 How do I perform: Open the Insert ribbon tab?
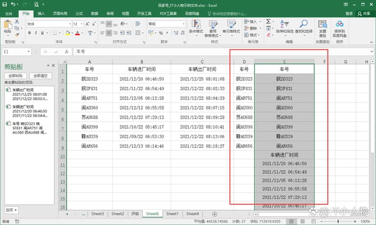point(41,13)
